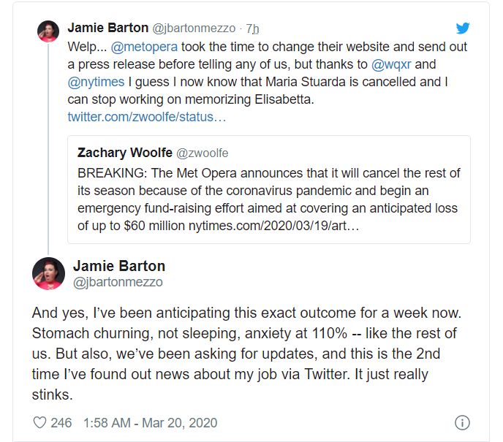Open Jamie Barton's small profile avatar
Screen dimensions: 503x442
click(48, 31)
